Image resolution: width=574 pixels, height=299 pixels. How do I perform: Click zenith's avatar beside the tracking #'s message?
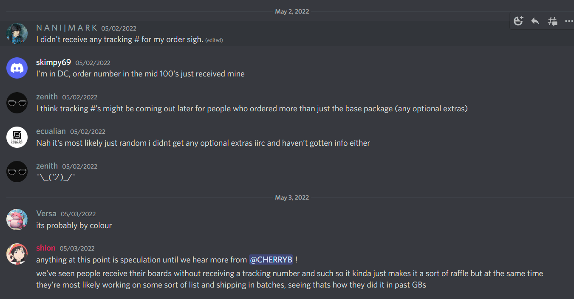point(17,103)
